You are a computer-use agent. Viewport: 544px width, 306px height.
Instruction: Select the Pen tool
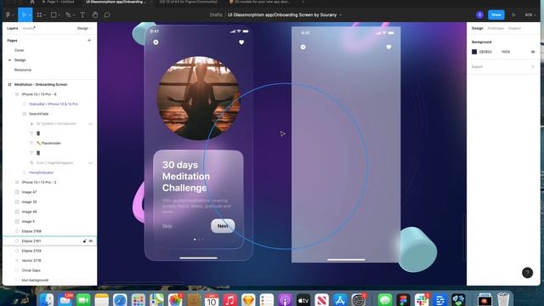(x=68, y=15)
